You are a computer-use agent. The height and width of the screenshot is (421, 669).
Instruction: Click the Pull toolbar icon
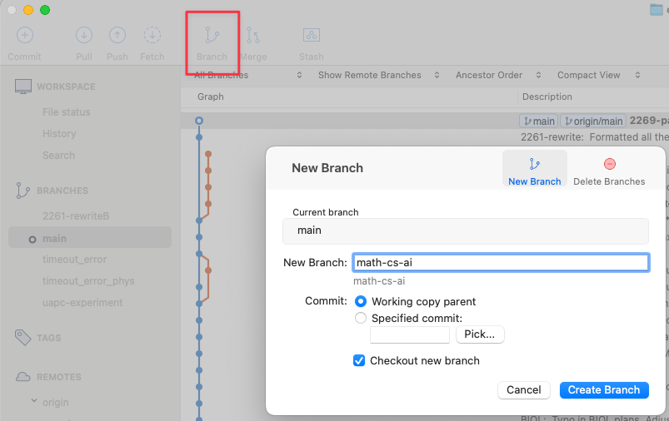coord(83,36)
